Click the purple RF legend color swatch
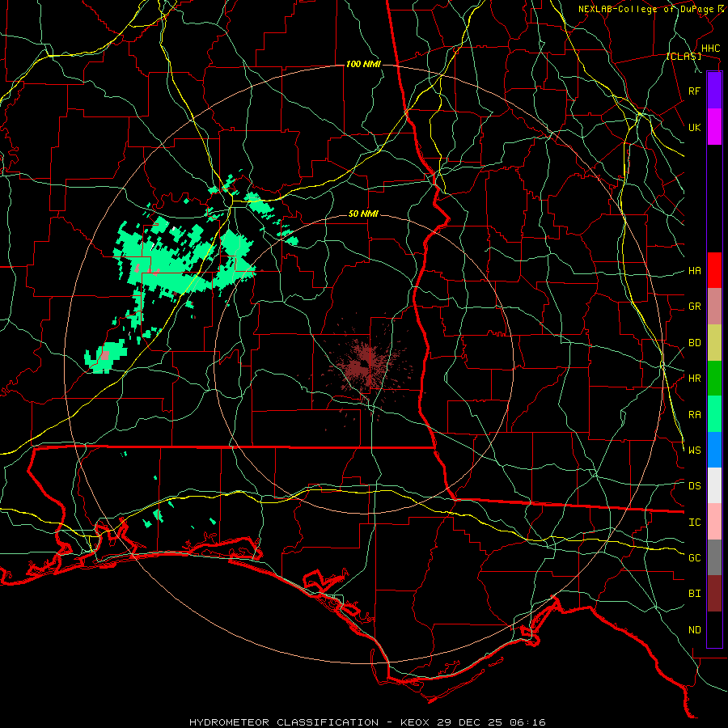This screenshot has width=728, height=728. (714, 91)
